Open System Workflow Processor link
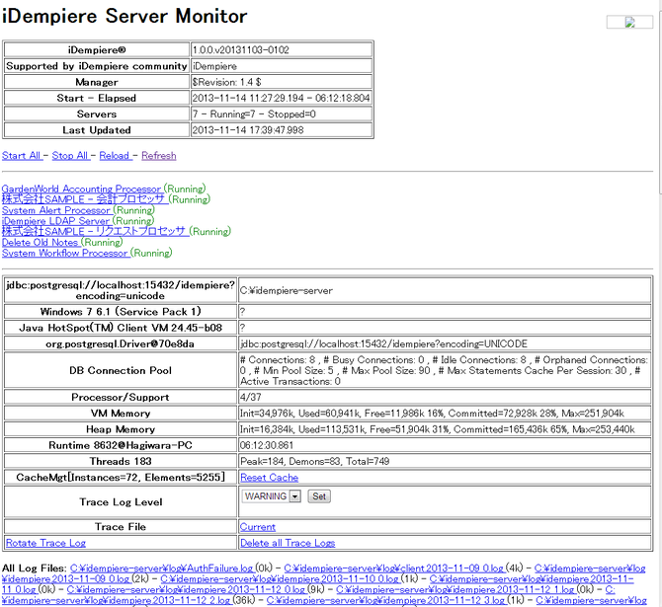Viewport: 662px width, 607px height. [65, 253]
